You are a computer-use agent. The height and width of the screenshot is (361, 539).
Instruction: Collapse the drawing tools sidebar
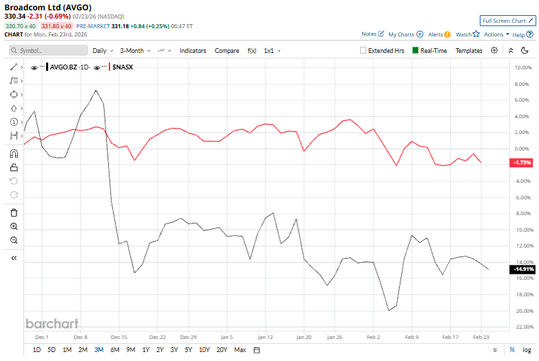[x=14, y=258]
